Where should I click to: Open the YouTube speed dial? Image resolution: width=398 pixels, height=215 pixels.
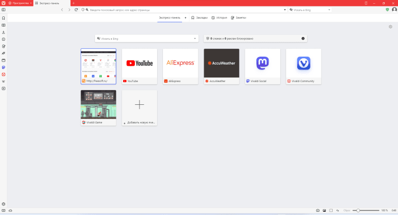(140, 66)
